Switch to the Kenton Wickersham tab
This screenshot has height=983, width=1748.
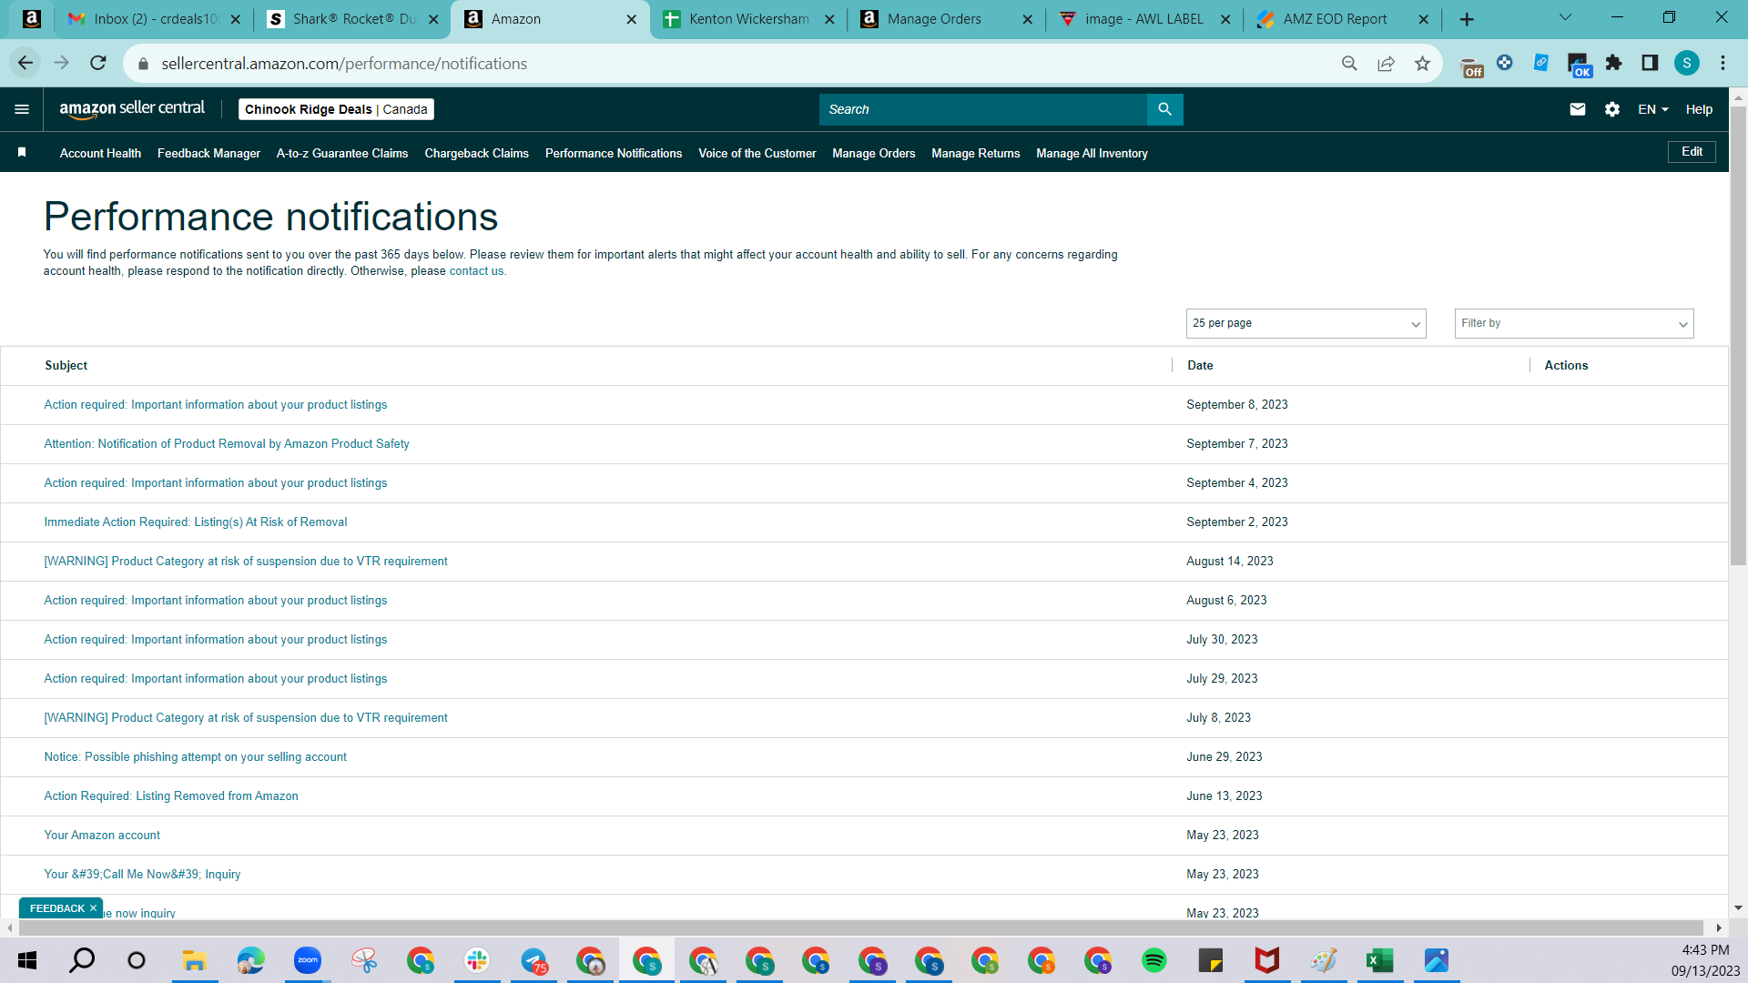[x=748, y=19]
